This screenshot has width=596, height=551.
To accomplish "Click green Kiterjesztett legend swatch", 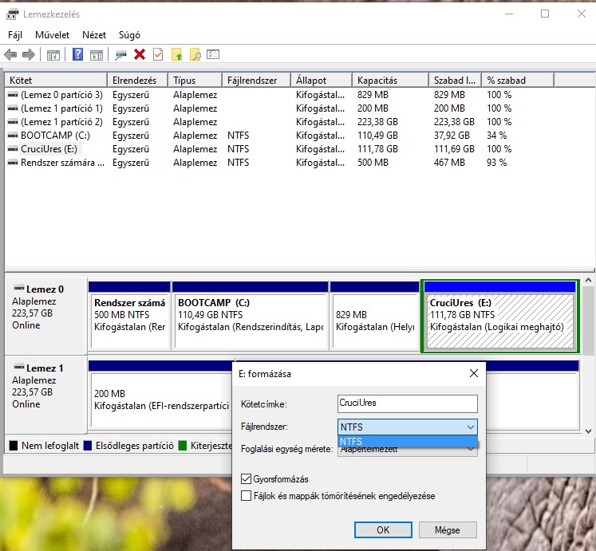I will click(x=183, y=446).
